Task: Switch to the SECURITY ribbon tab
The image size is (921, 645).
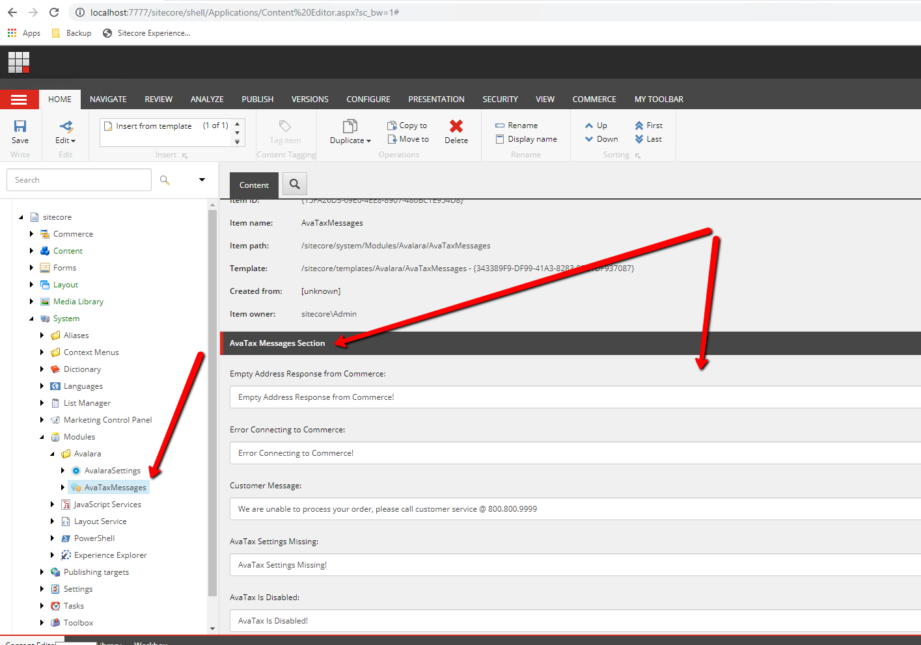Action: coord(500,99)
